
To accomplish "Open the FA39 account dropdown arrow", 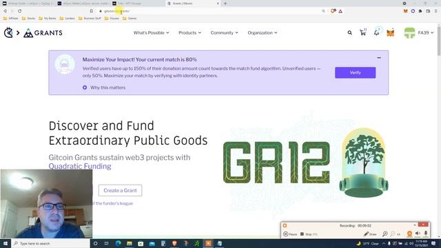I will pos(432,33).
